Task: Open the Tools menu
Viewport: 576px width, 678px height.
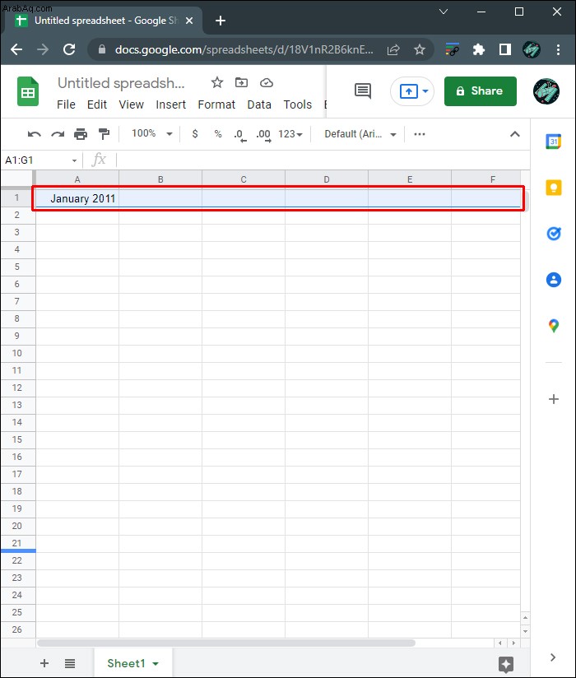Action: pyautogui.click(x=298, y=104)
